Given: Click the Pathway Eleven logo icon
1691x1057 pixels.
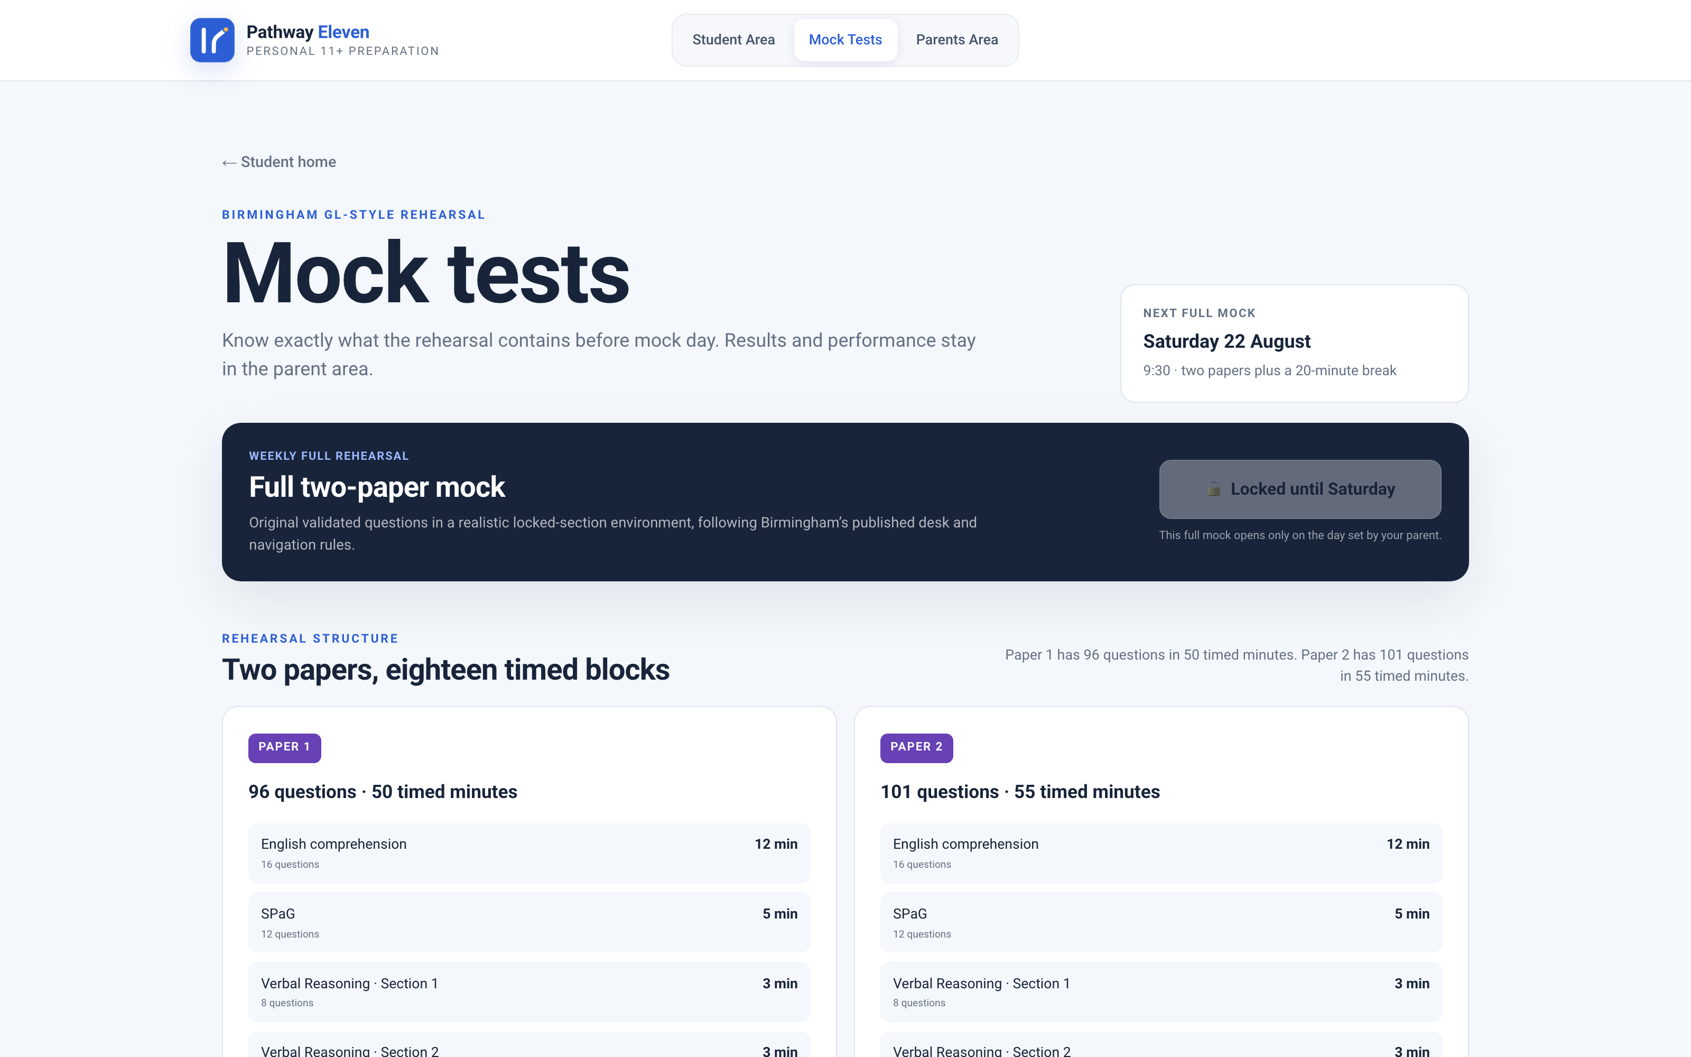Looking at the screenshot, I should [x=212, y=40].
